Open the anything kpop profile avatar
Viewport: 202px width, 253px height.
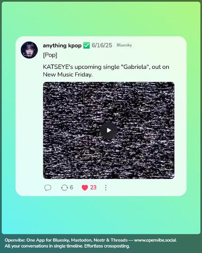(x=29, y=50)
